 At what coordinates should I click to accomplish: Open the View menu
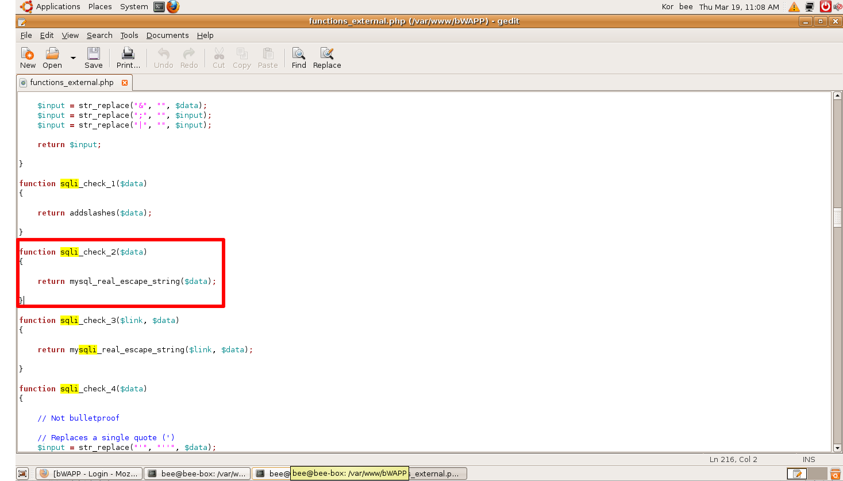coord(70,36)
